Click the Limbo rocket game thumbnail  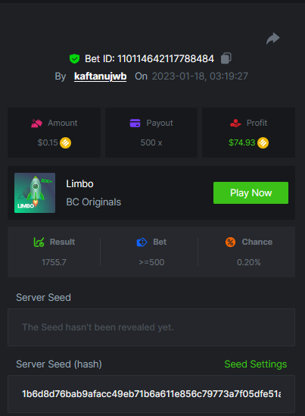(35, 193)
